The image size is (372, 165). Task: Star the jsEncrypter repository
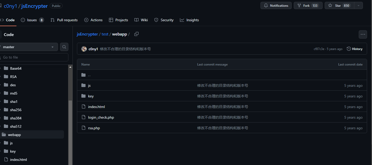(339, 5)
